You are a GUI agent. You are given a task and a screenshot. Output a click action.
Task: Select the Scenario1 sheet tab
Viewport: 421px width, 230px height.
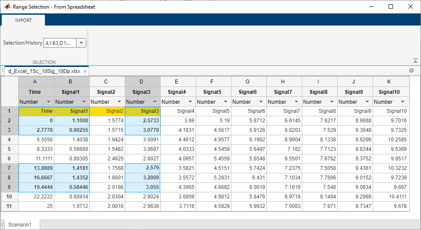click(x=21, y=225)
